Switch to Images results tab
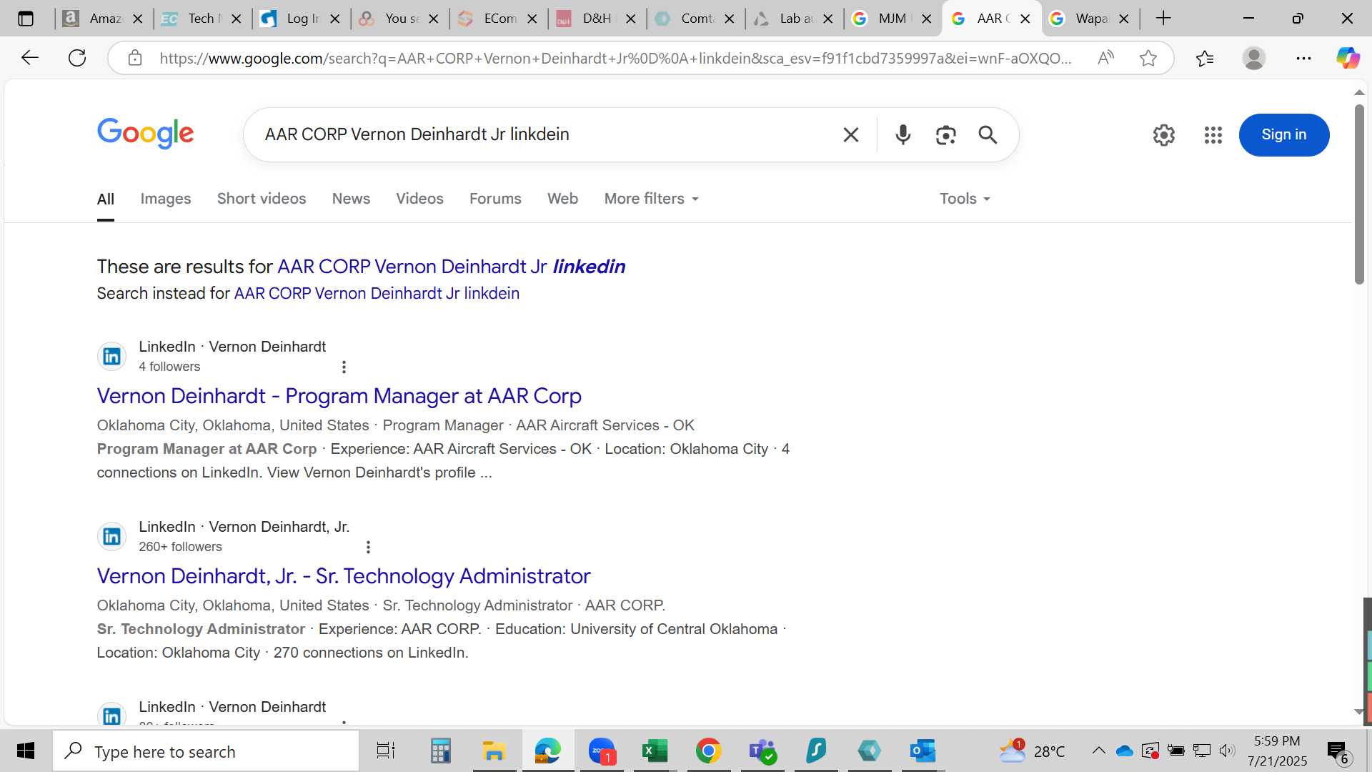The height and width of the screenshot is (772, 1372). point(166,199)
